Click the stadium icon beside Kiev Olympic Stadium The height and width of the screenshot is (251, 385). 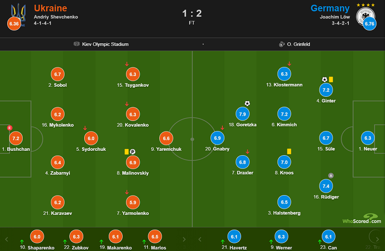(x=77, y=44)
